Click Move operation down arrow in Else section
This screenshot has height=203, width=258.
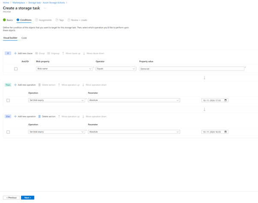83,116
